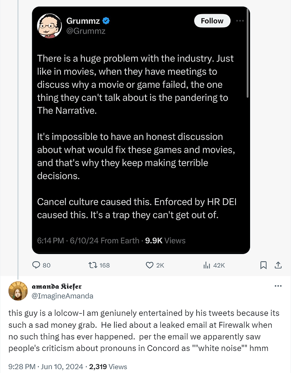Screen dimensions: 291x373
Task: Open more options on amanda Kiefer's tweet
Action: [x=278, y=286]
